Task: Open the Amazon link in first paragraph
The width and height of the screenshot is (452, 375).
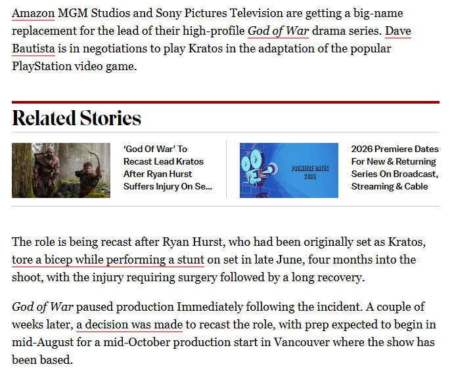Action: coord(33,13)
